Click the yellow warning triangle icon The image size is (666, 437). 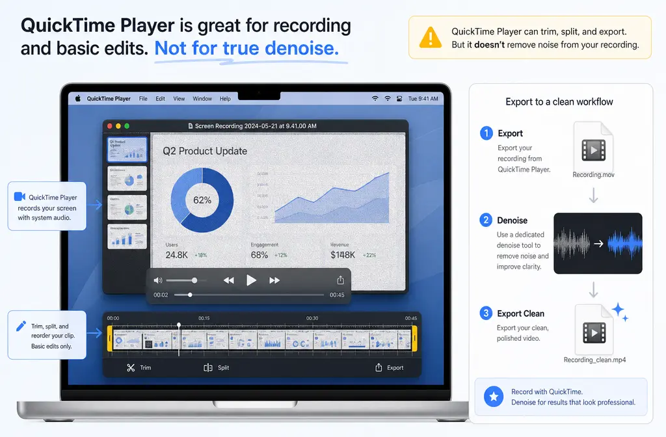coord(431,37)
